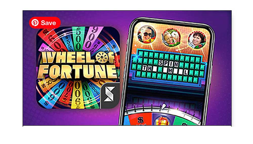Click the letter L tile on puzzle board

click(x=185, y=72)
